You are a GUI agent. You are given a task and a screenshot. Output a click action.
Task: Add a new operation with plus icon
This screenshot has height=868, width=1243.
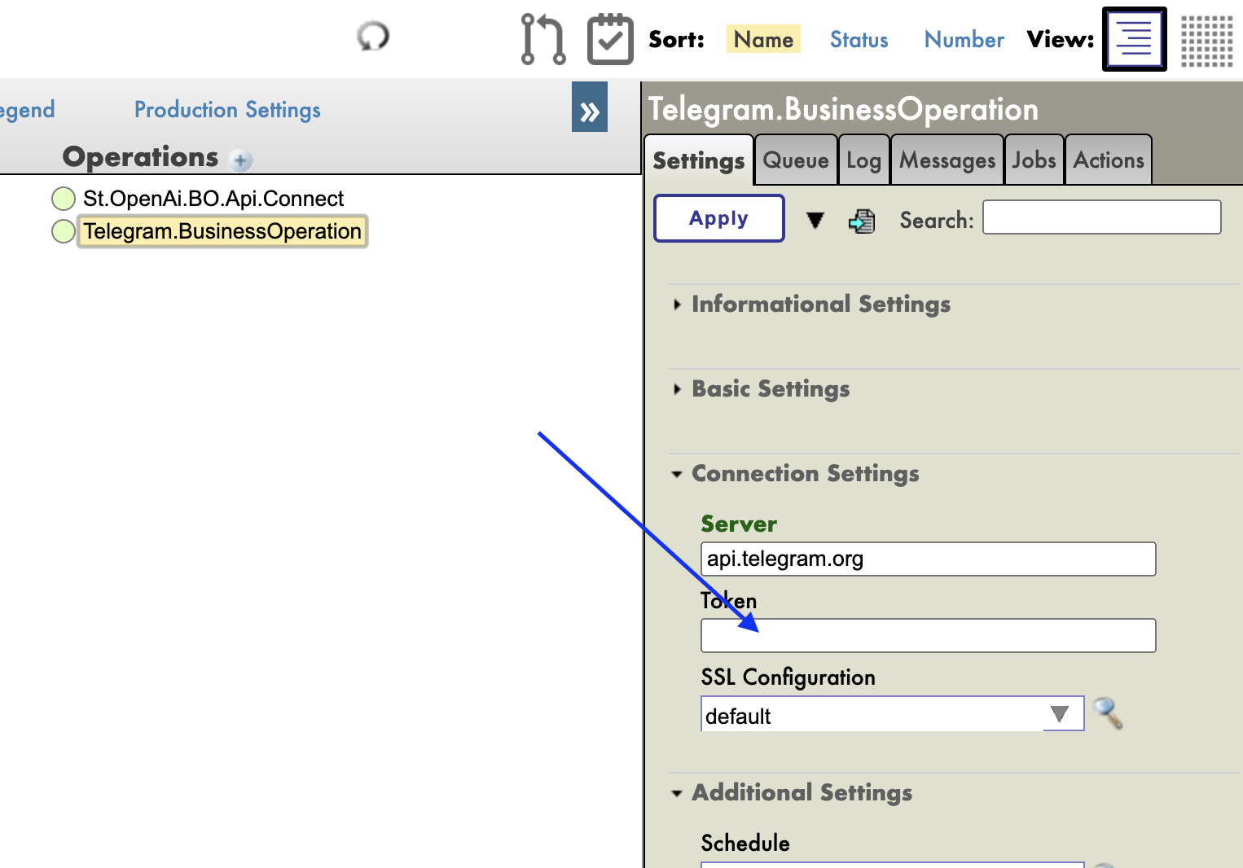(x=241, y=160)
